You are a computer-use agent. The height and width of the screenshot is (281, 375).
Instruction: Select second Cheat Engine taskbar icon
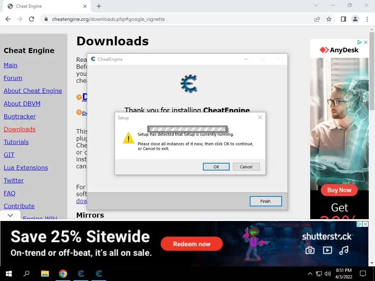click(99, 274)
